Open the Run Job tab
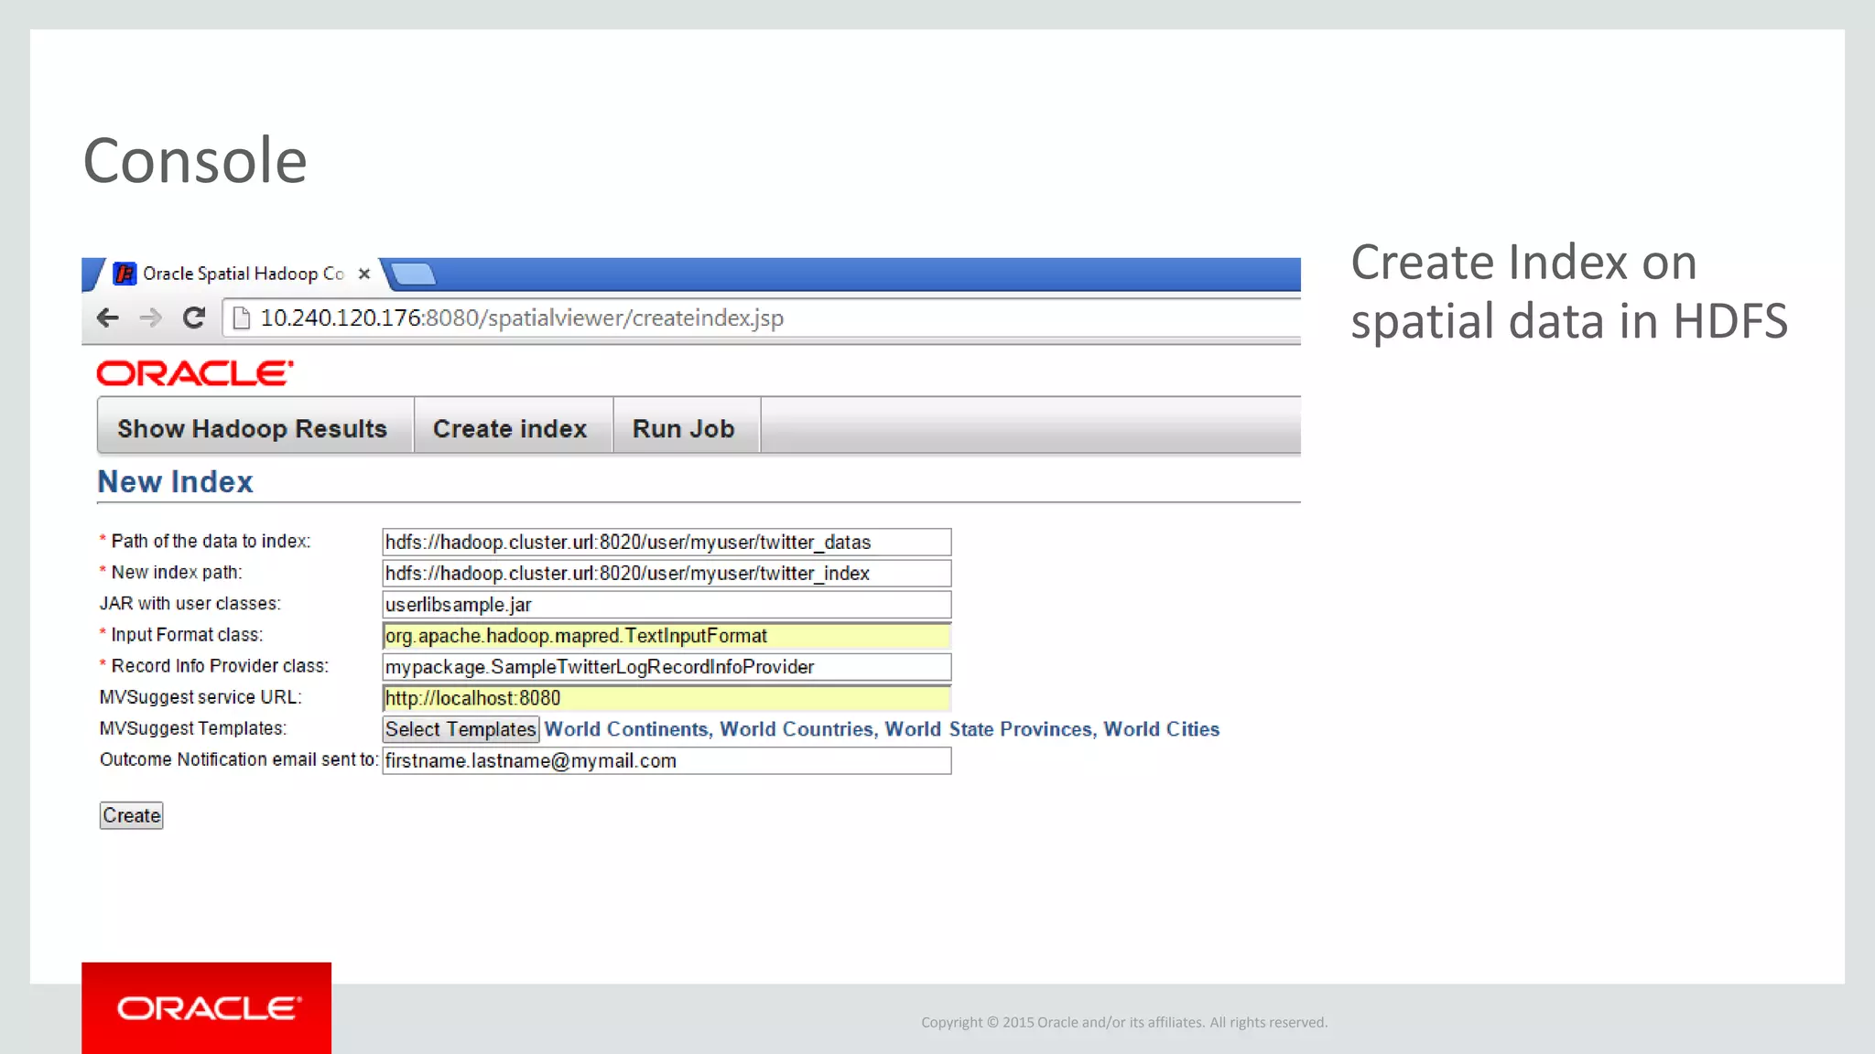The height and width of the screenshot is (1054, 1875). (x=683, y=428)
